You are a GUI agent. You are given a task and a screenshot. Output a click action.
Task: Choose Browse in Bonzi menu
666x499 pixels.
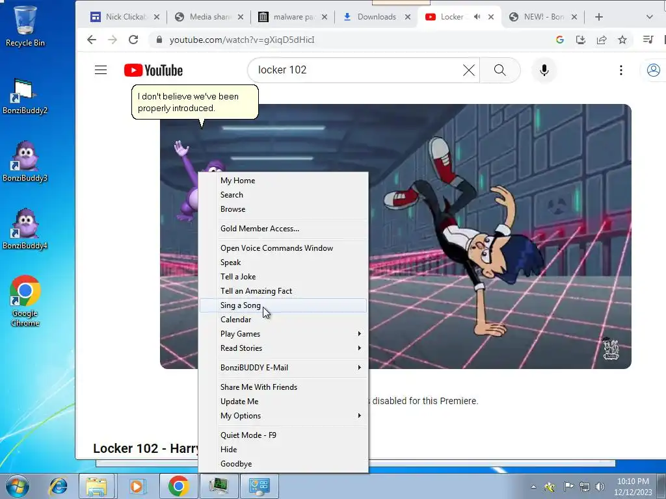[283, 209]
